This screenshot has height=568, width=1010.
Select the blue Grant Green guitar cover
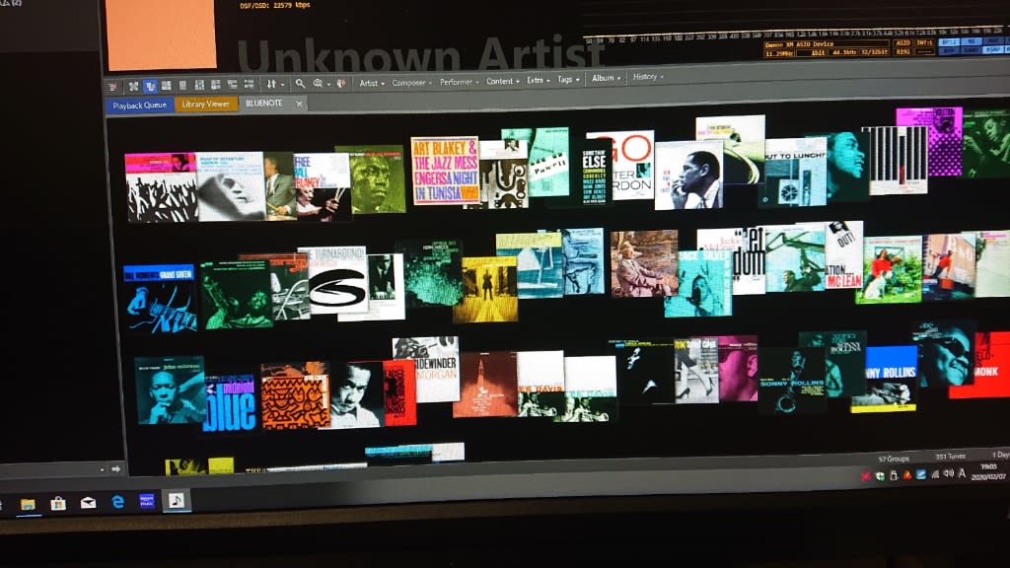coord(160,299)
